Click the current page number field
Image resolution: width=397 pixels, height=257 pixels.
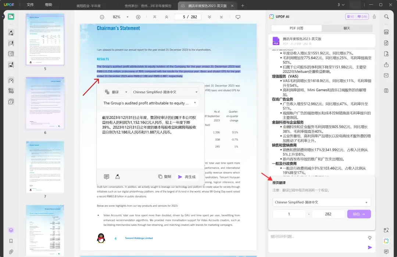(x=184, y=17)
